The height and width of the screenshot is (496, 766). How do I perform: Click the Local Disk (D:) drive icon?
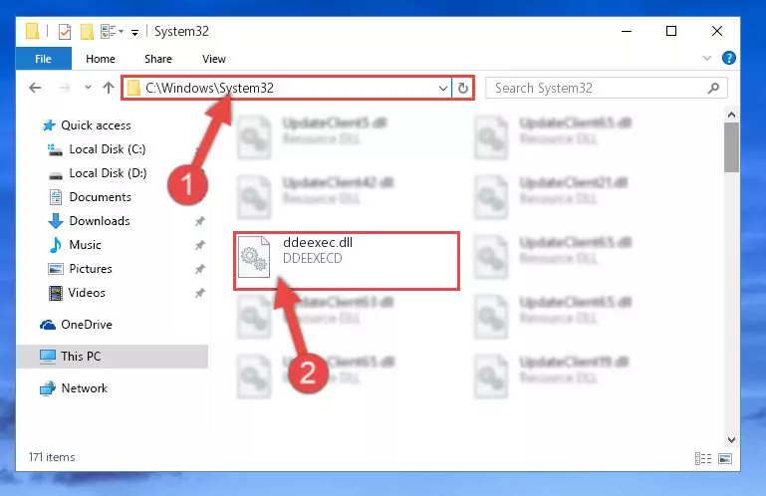56,175
